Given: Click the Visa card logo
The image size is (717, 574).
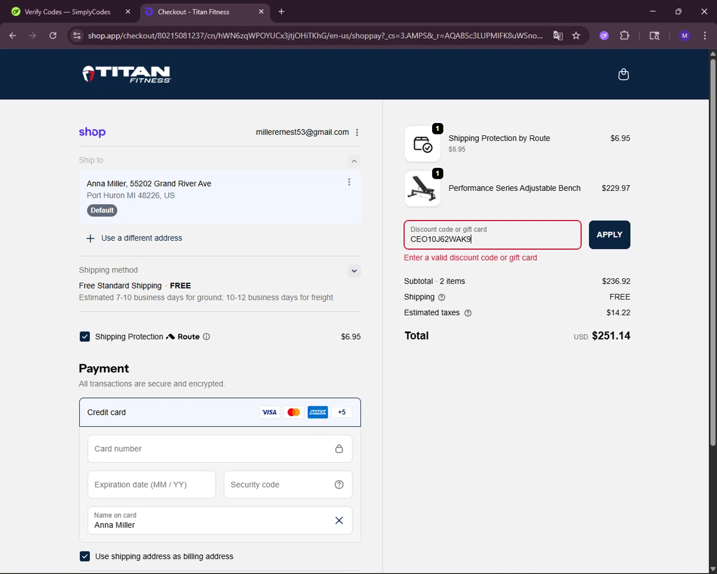Looking at the screenshot, I should click(270, 412).
